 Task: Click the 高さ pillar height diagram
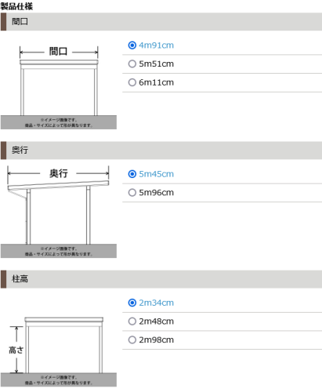[x=59, y=352]
